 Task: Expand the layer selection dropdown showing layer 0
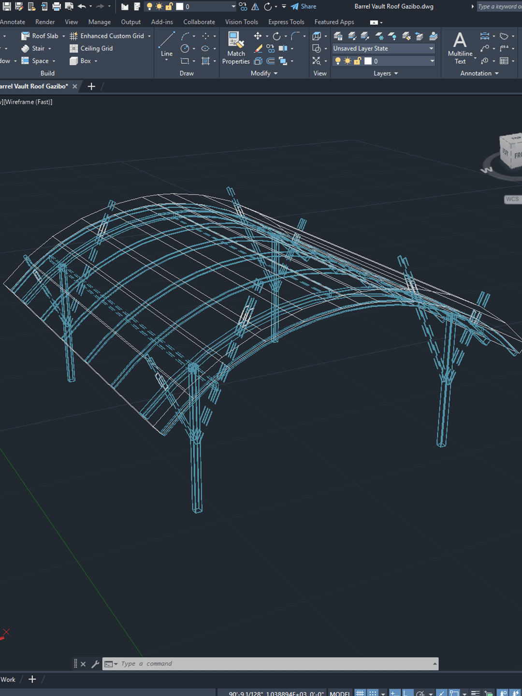[x=432, y=60]
